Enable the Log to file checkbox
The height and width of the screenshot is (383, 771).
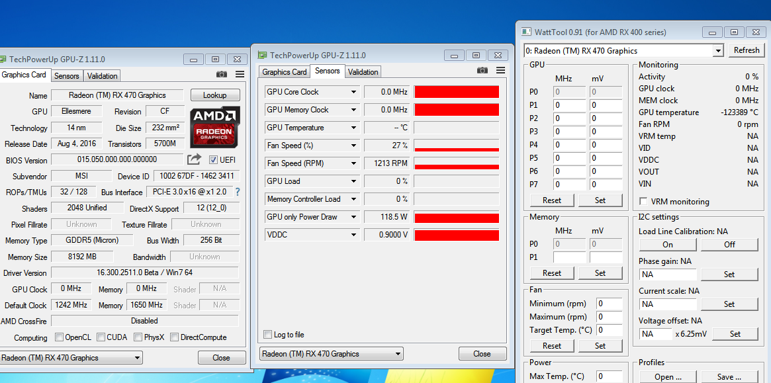(x=267, y=335)
